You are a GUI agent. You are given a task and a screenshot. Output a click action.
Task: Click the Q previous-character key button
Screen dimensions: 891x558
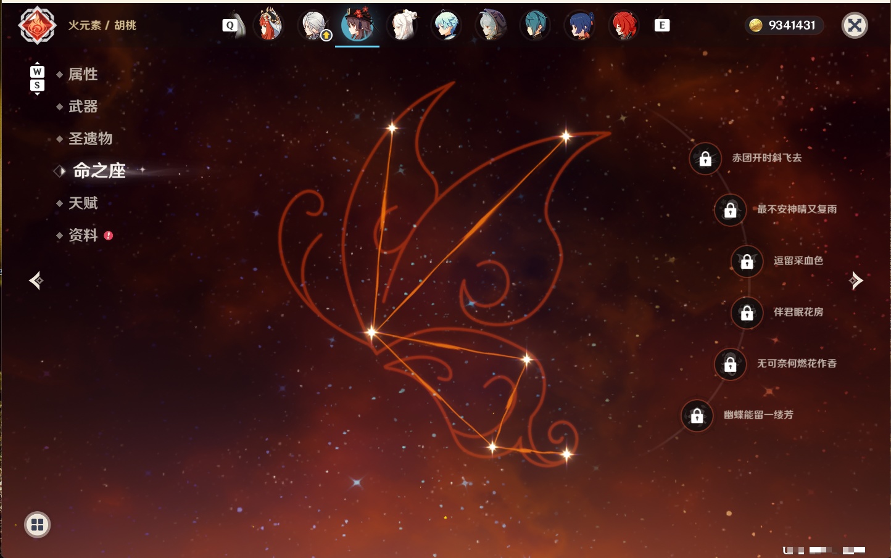(x=230, y=25)
